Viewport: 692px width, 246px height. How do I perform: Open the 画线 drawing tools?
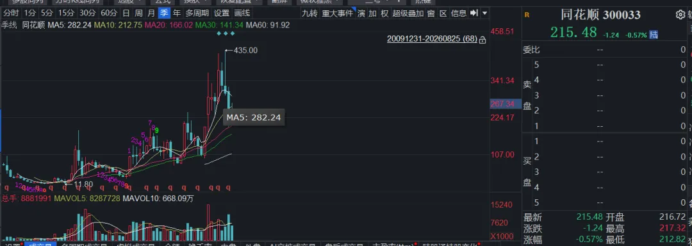(242, 13)
